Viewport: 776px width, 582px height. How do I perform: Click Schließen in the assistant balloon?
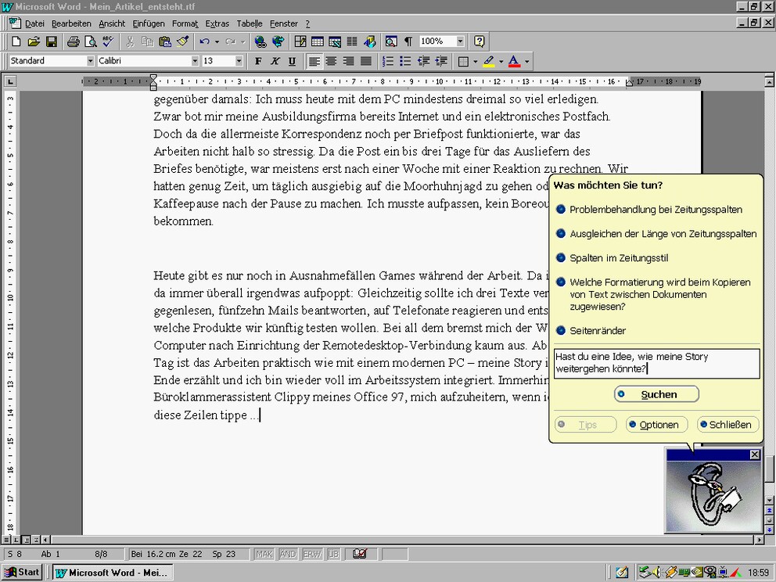pos(728,425)
